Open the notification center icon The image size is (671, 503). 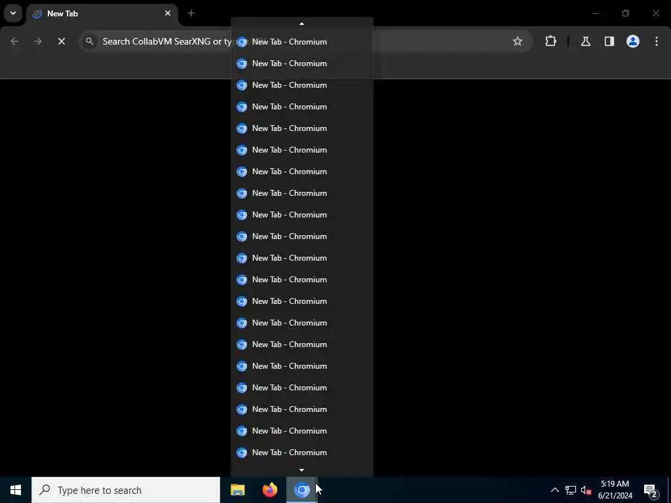point(651,490)
